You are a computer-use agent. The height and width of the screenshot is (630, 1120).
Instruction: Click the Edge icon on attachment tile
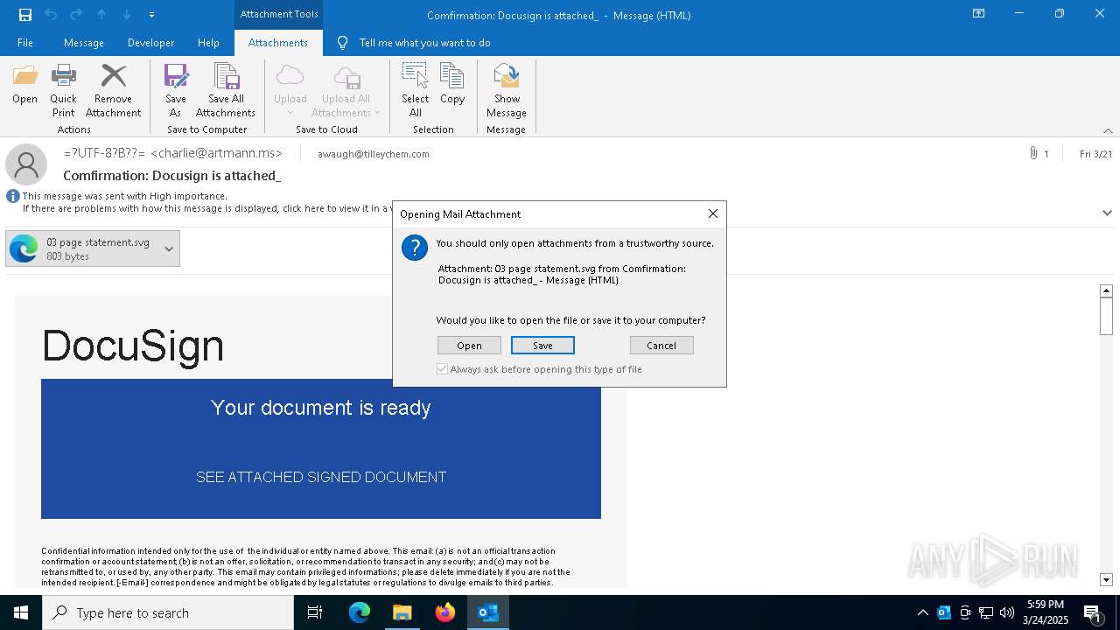click(24, 249)
